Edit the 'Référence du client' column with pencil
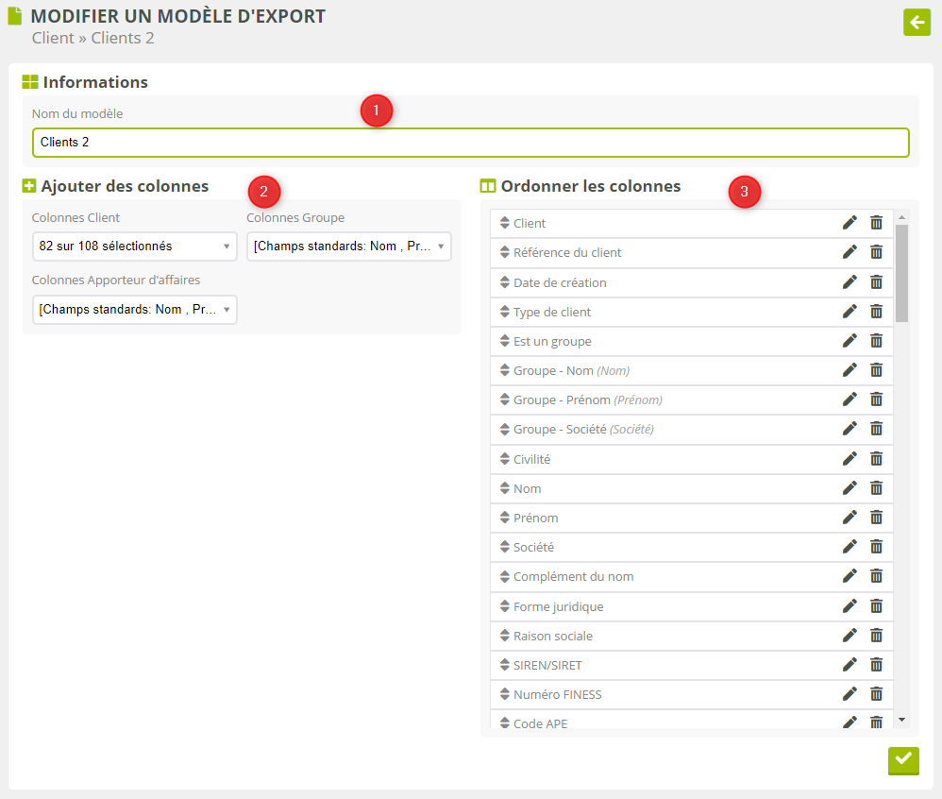Screen dimensions: 942x799 849,252
